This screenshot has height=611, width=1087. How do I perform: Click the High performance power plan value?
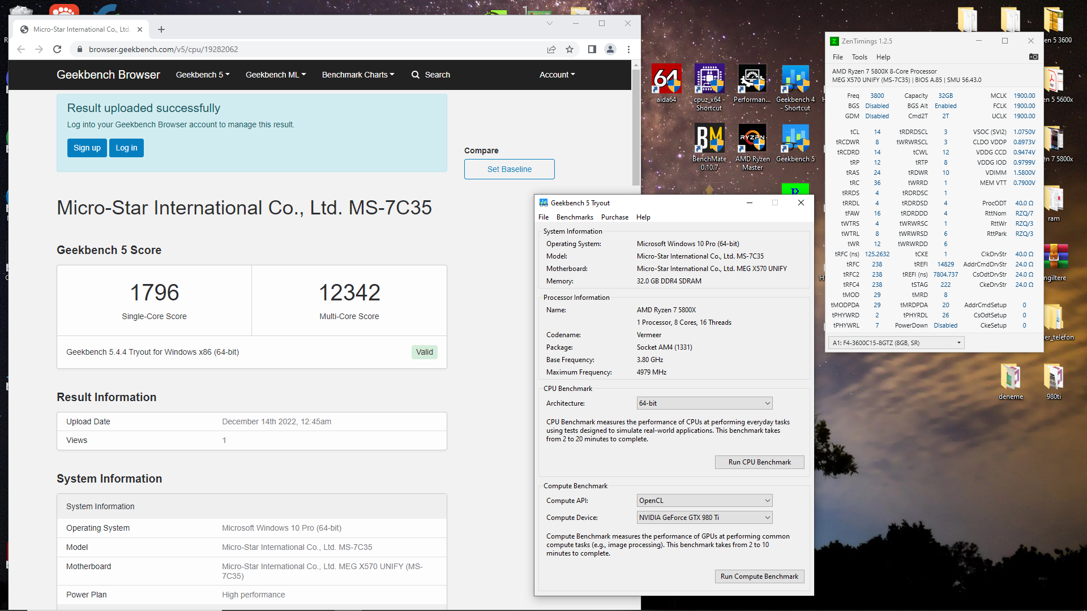tap(254, 595)
